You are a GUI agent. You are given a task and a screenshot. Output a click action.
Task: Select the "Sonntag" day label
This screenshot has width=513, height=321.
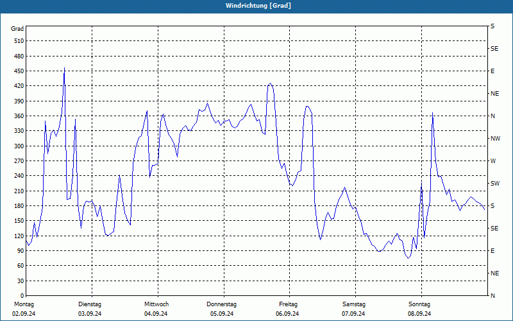(419, 304)
